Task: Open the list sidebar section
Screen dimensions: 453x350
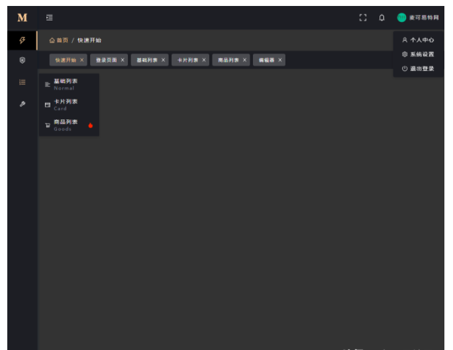Action: pos(23,82)
